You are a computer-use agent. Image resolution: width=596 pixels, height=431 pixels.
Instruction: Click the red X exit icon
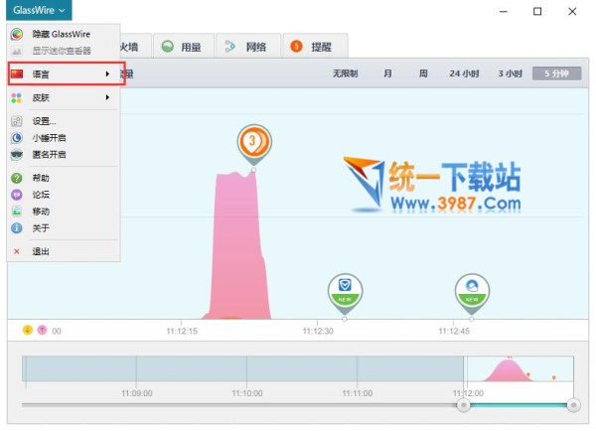pos(16,251)
